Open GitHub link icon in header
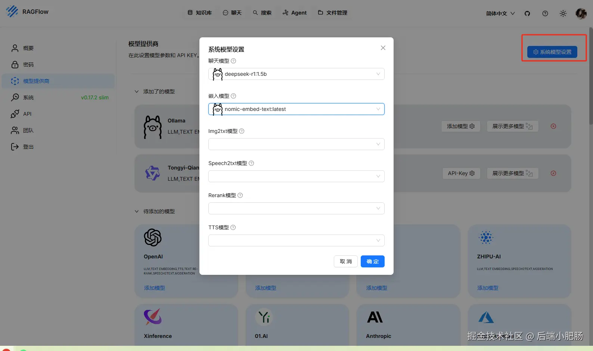This screenshot has height=351, width=593. coord(527,13)
